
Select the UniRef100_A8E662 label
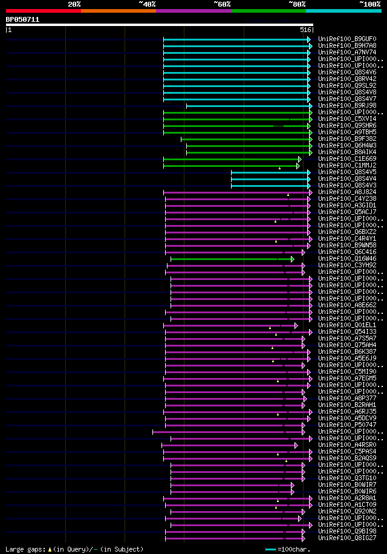pos(347,305)
